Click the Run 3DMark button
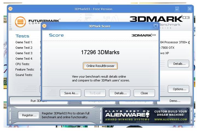 point(39,101)
